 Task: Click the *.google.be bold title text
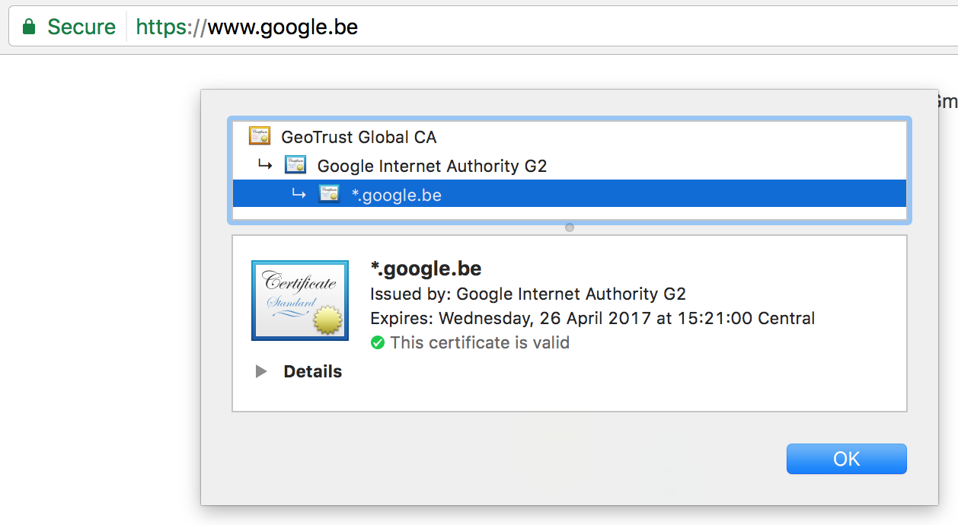426,269
